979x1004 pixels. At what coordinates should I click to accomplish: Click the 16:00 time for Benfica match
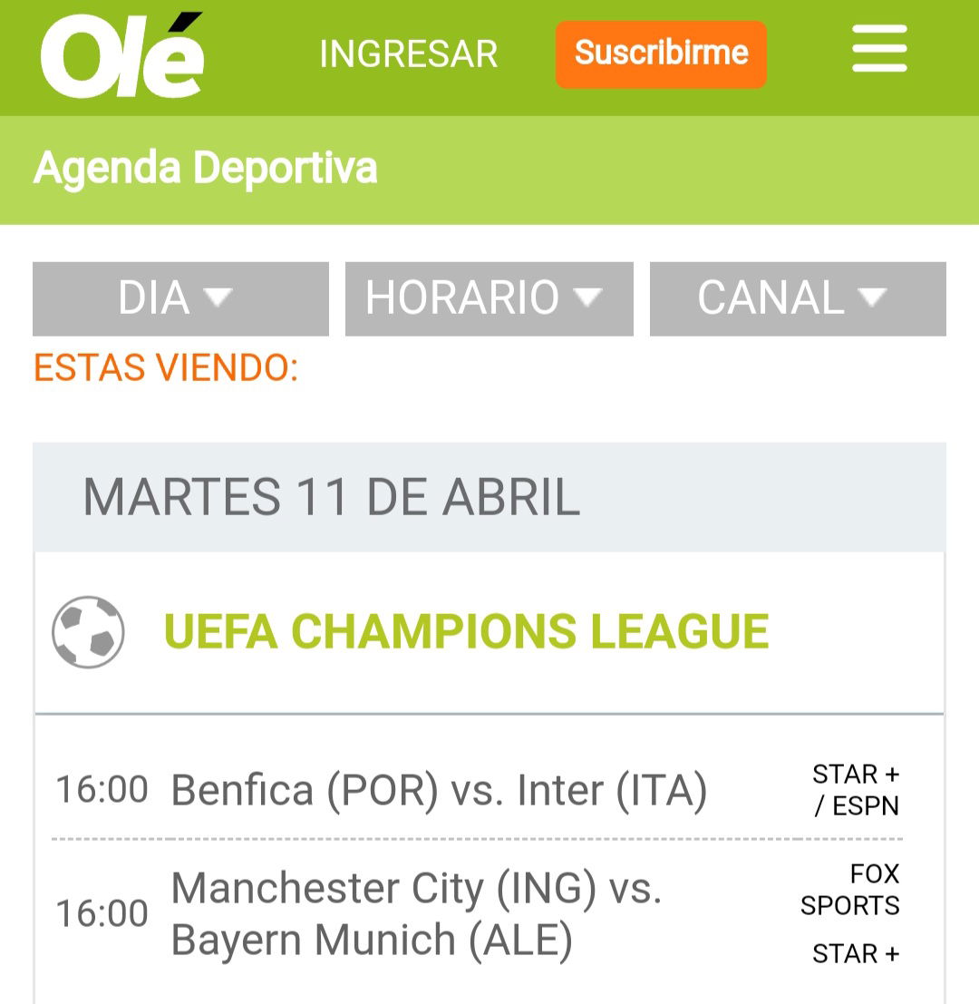point(102,789)
